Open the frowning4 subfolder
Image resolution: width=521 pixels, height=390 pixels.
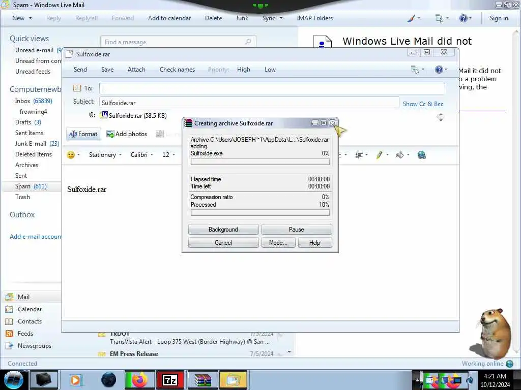pyautogui.click(x=33, y=111)
